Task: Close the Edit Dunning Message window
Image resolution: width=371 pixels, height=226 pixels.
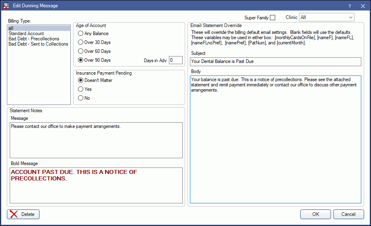Action: [363, 6]
